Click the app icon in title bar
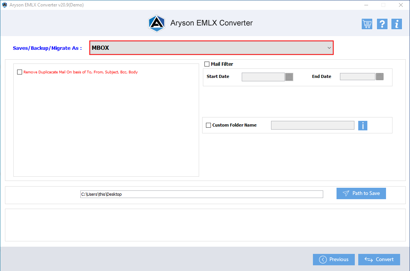This screenshot has width=410, height=271. [x=5, y=5]
